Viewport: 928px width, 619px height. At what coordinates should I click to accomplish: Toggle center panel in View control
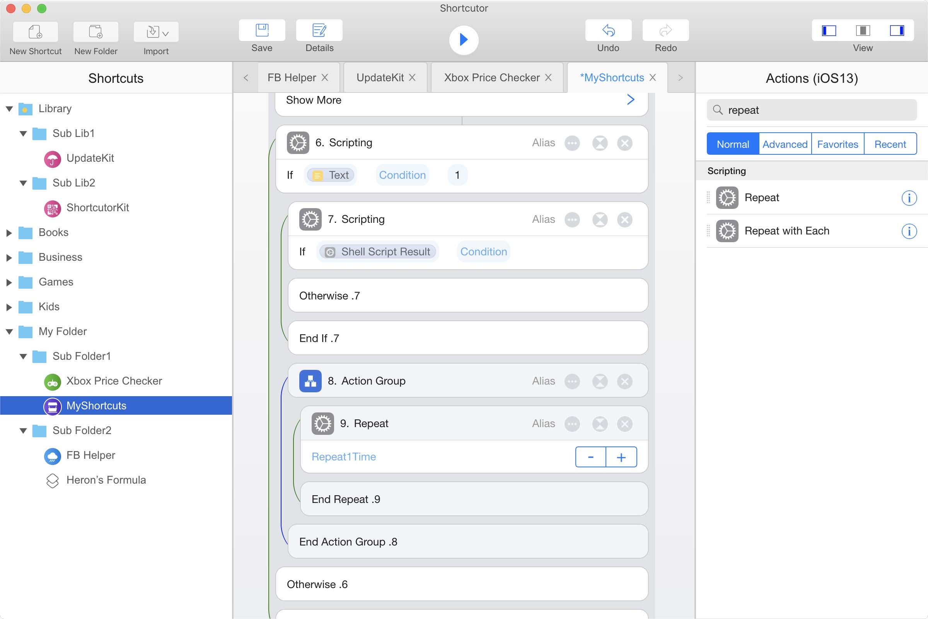point(863,31)
